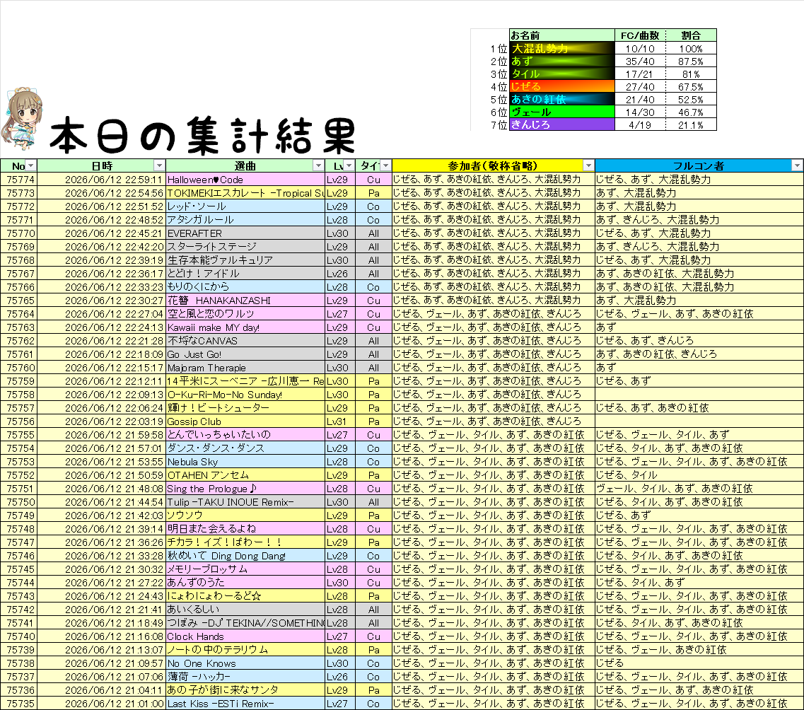Select the song cell Sing the Prologue♪
The image size is (804, 710).
[x=245, y=489]
